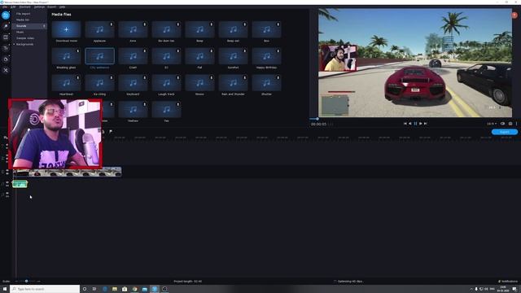Expand the Backgrounds category
This screenshot has width=521, height=293.
pos(15,44)
